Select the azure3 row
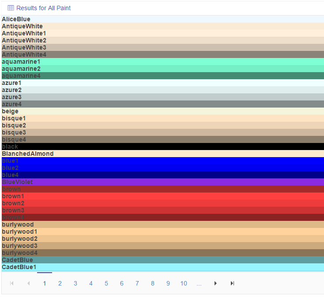324x297 pixels. pyautogui.click(x=163, y=97)
